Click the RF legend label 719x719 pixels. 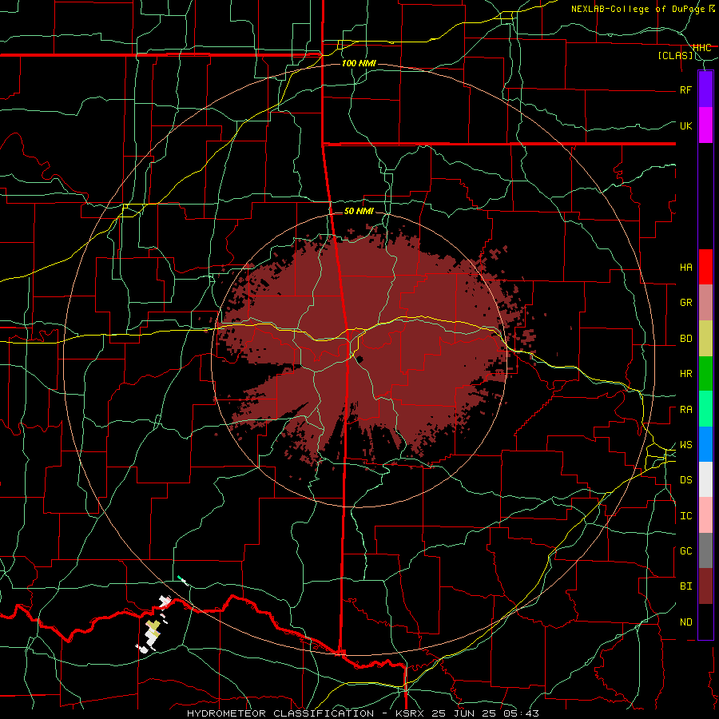(x=685, y=89)
